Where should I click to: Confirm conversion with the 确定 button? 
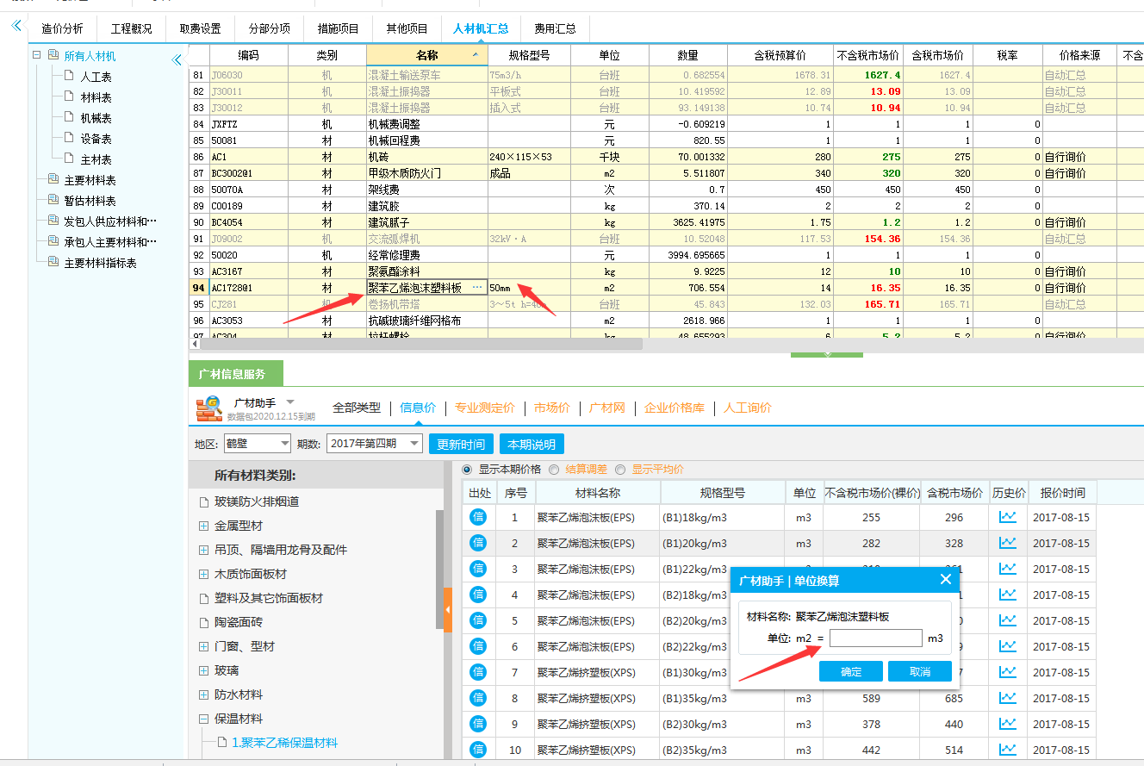[851, 672]
